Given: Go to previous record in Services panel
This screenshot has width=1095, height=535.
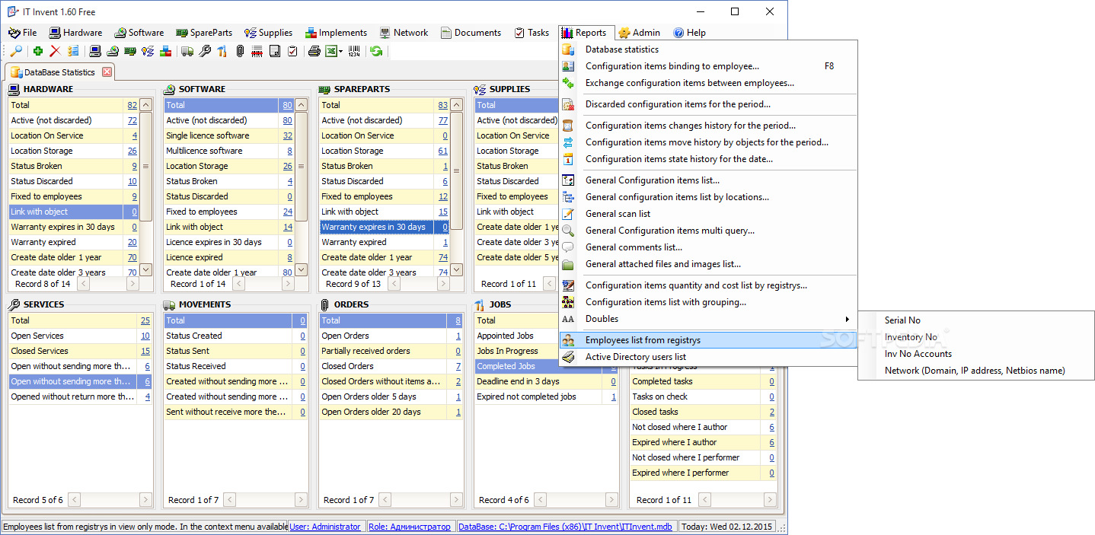Looking at the screenshot, I should click(76, 500).
